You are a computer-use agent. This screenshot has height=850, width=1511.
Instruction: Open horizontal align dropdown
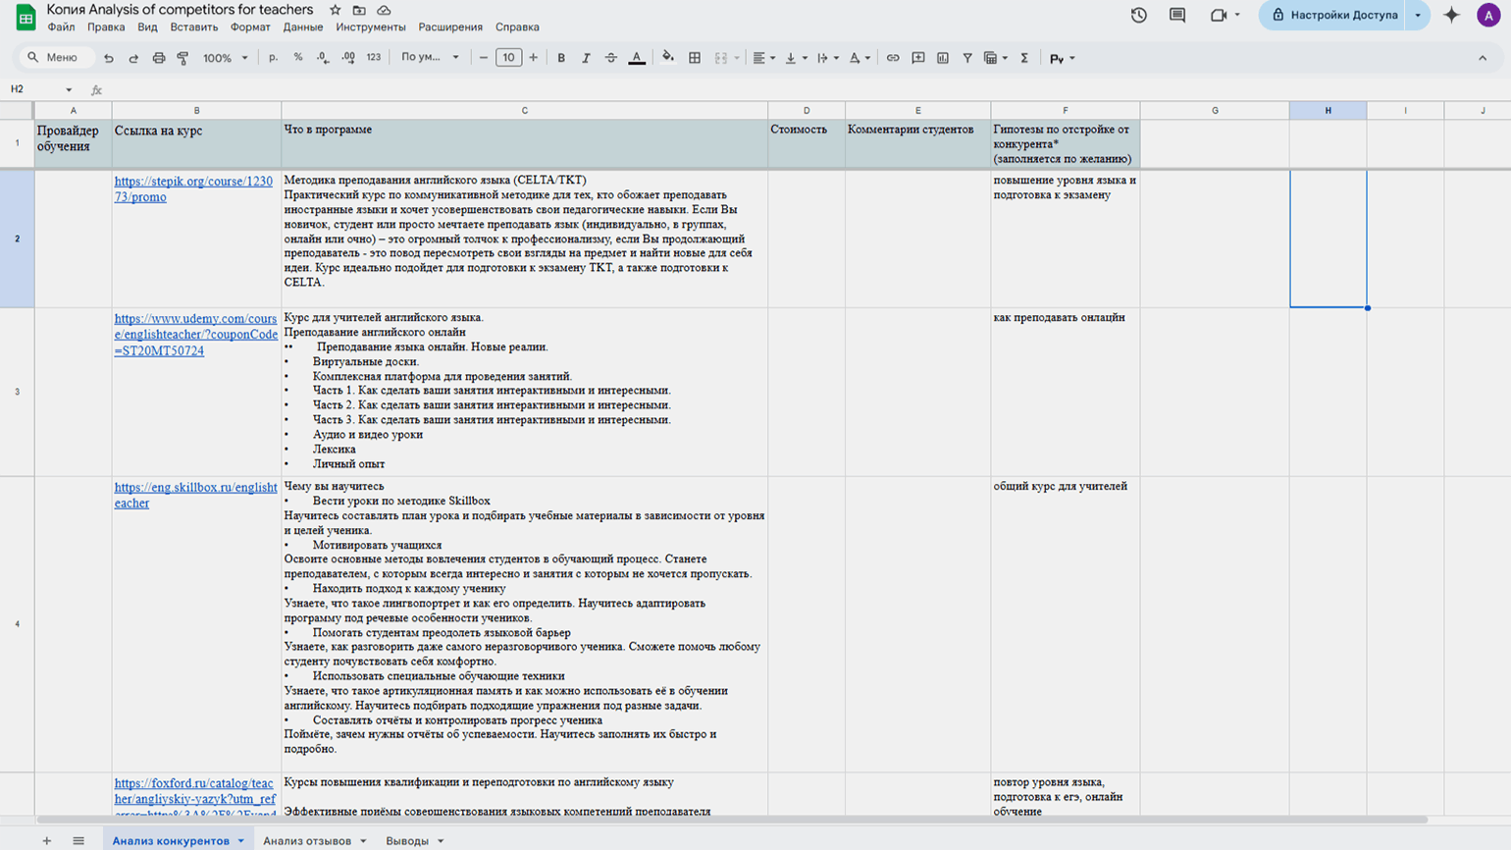tap(764, 58)
